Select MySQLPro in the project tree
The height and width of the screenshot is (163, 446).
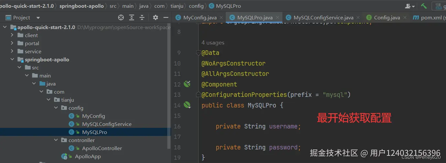pos(94,132)
